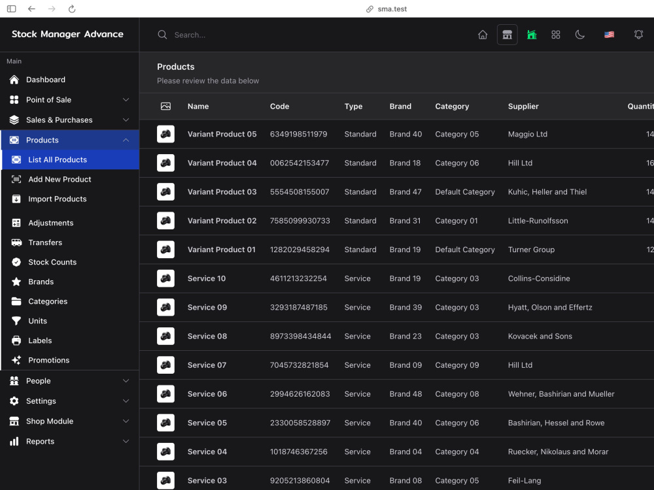The height and width of the screenshot is (490, 654).
Task: Click supplier Turner Group
Action: [x=531, y=250]
